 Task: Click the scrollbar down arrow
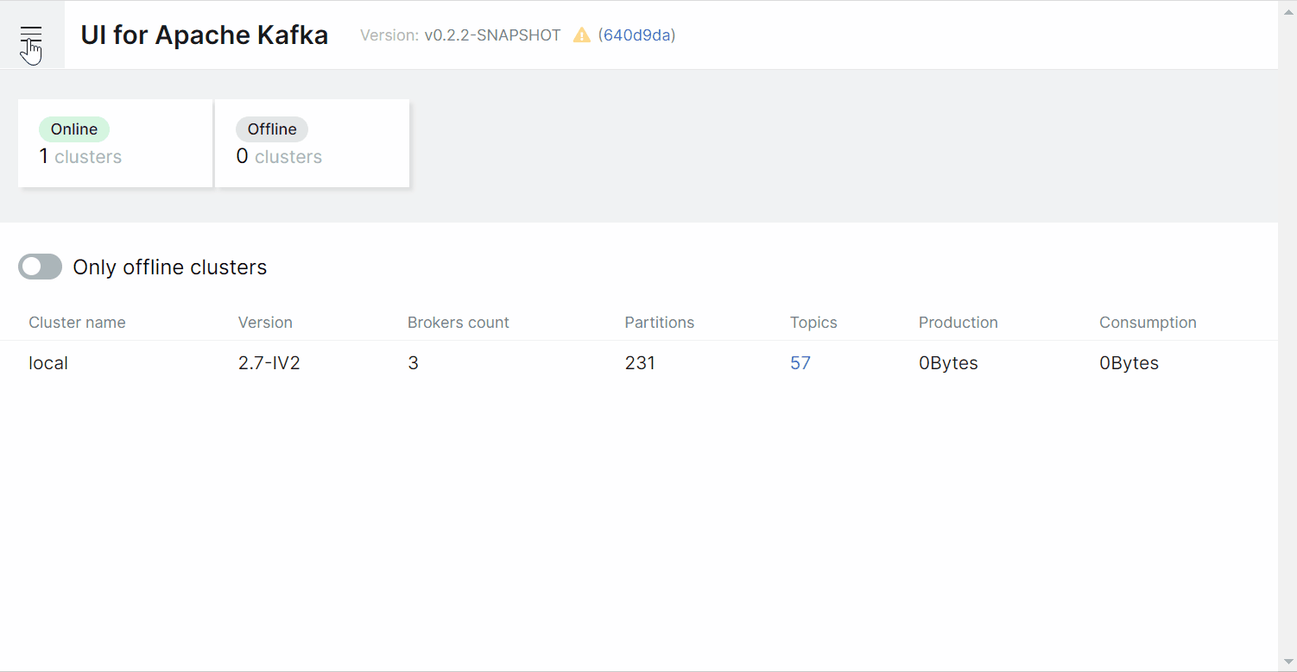(x=1289, y=663)
